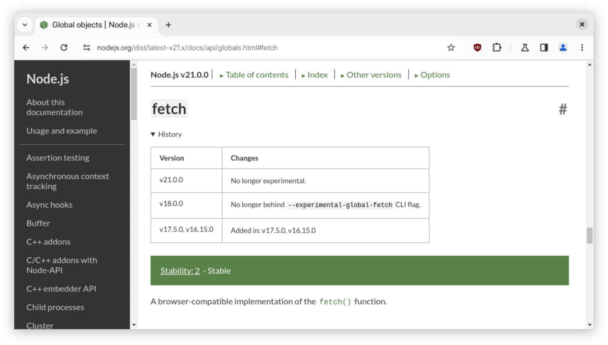Open the Chrome profile avatar
This screenshot has width=608, height=345.
tap(563, 47)
